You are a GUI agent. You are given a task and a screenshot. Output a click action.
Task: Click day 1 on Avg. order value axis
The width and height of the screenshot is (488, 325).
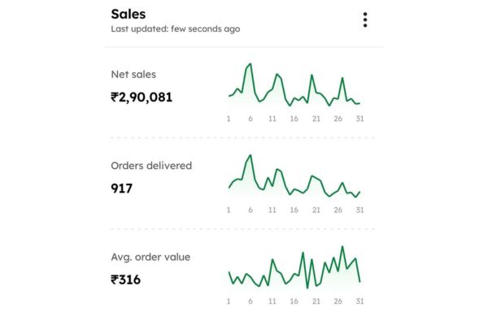[x=229, y=301]
